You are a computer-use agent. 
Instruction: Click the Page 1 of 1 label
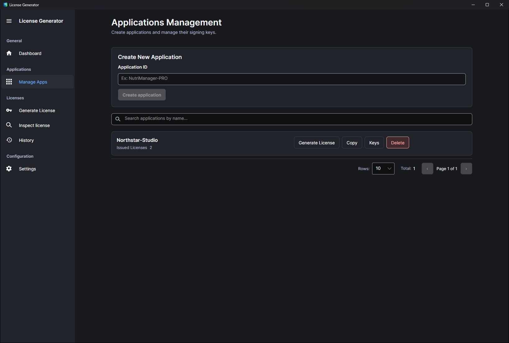coord(447,169)
